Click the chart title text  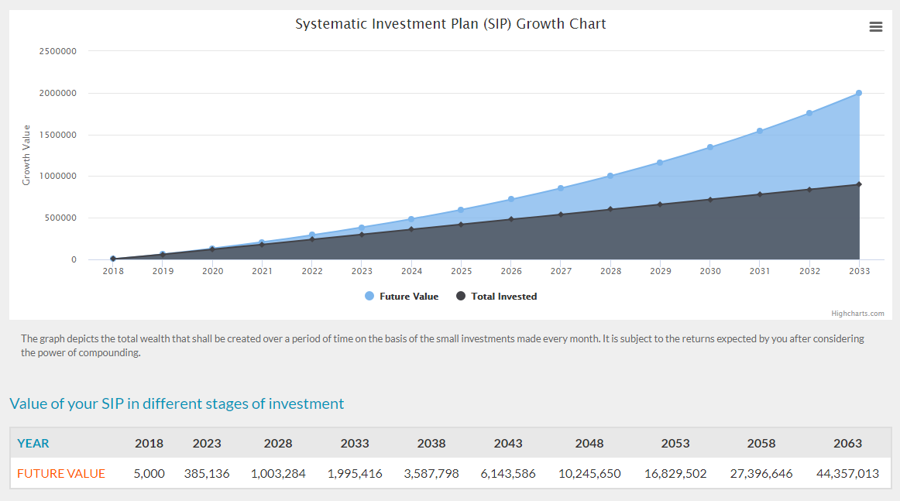pos(450,24)
